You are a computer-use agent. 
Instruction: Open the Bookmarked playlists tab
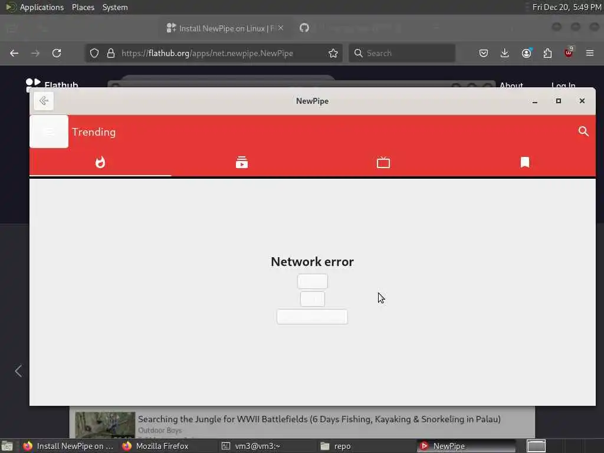(524, 163)
